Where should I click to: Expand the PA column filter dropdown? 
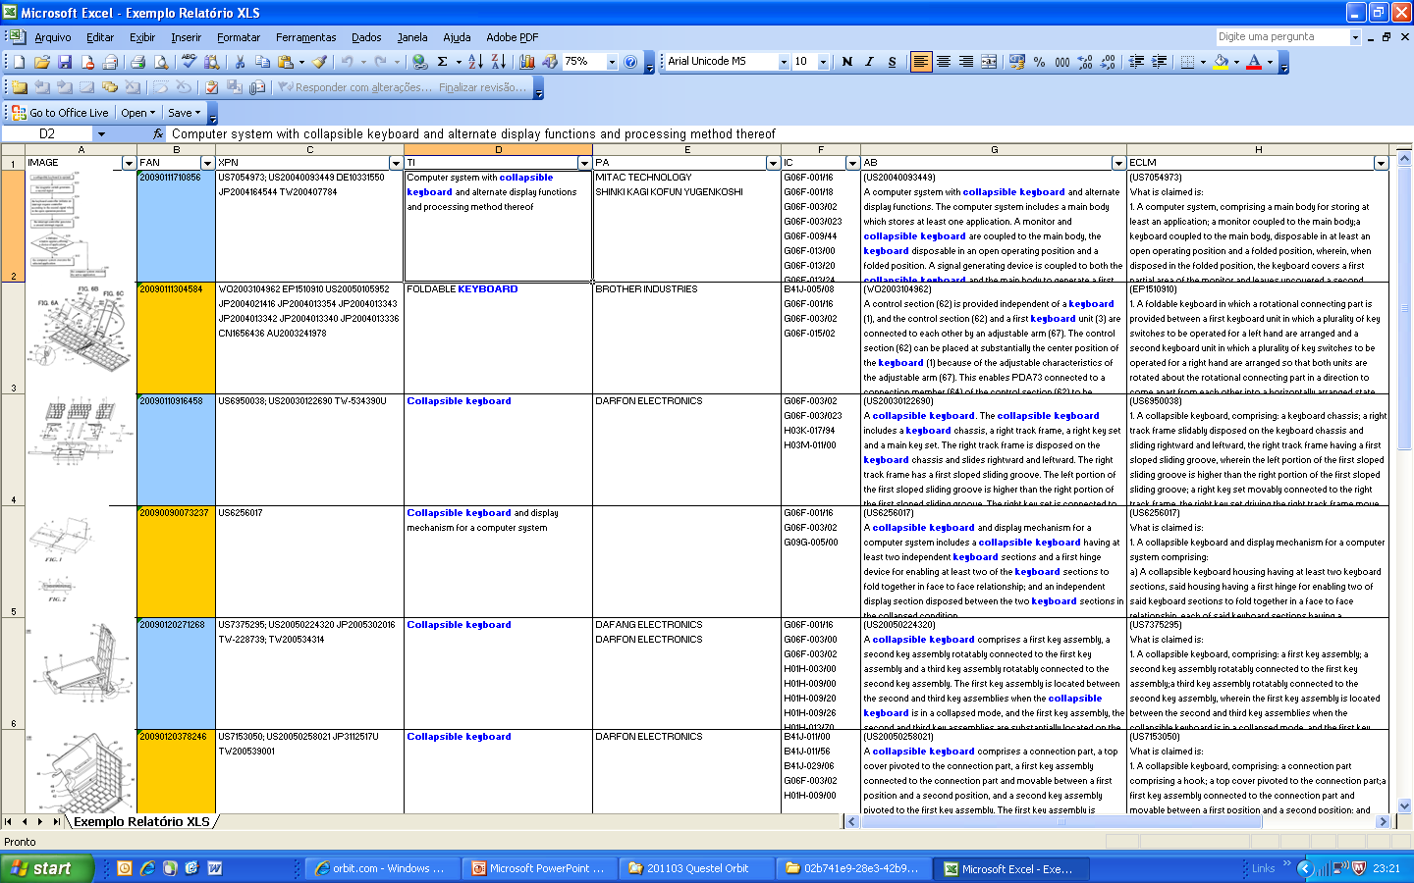click(x=773, y=163)
